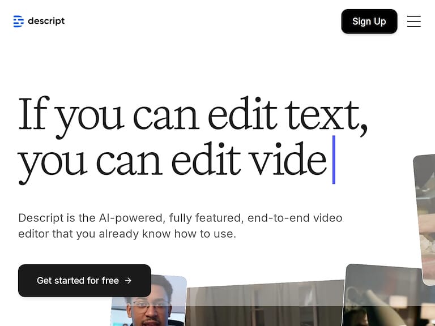Image resolution: width=435 pixels, height=326 pixels.
Task: Click the Descript logo icon
Action: (x=19, y=22)
